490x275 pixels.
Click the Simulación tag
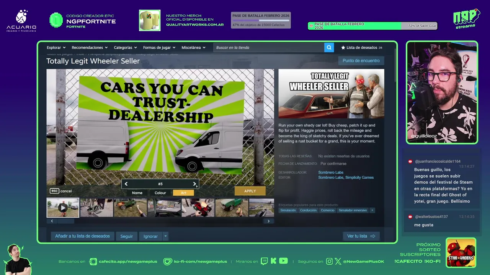[x=288, y=210]
